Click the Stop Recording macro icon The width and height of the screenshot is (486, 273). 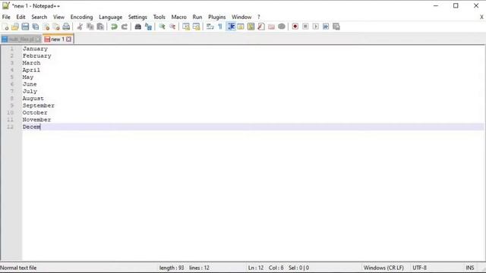[x=305, y=27]
